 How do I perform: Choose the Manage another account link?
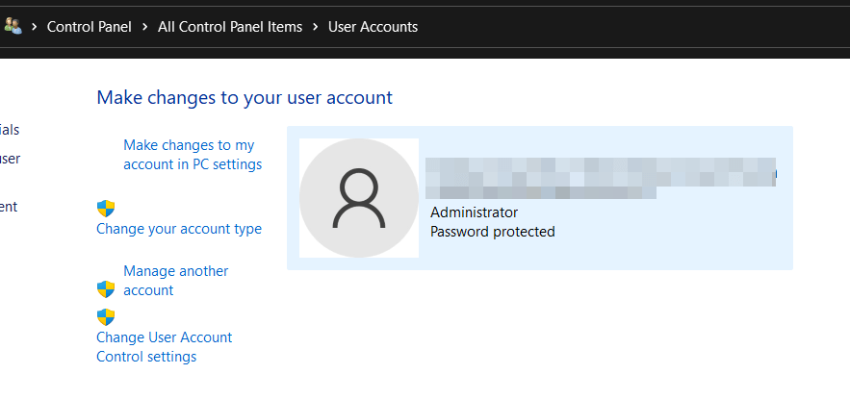coord(175,281)
